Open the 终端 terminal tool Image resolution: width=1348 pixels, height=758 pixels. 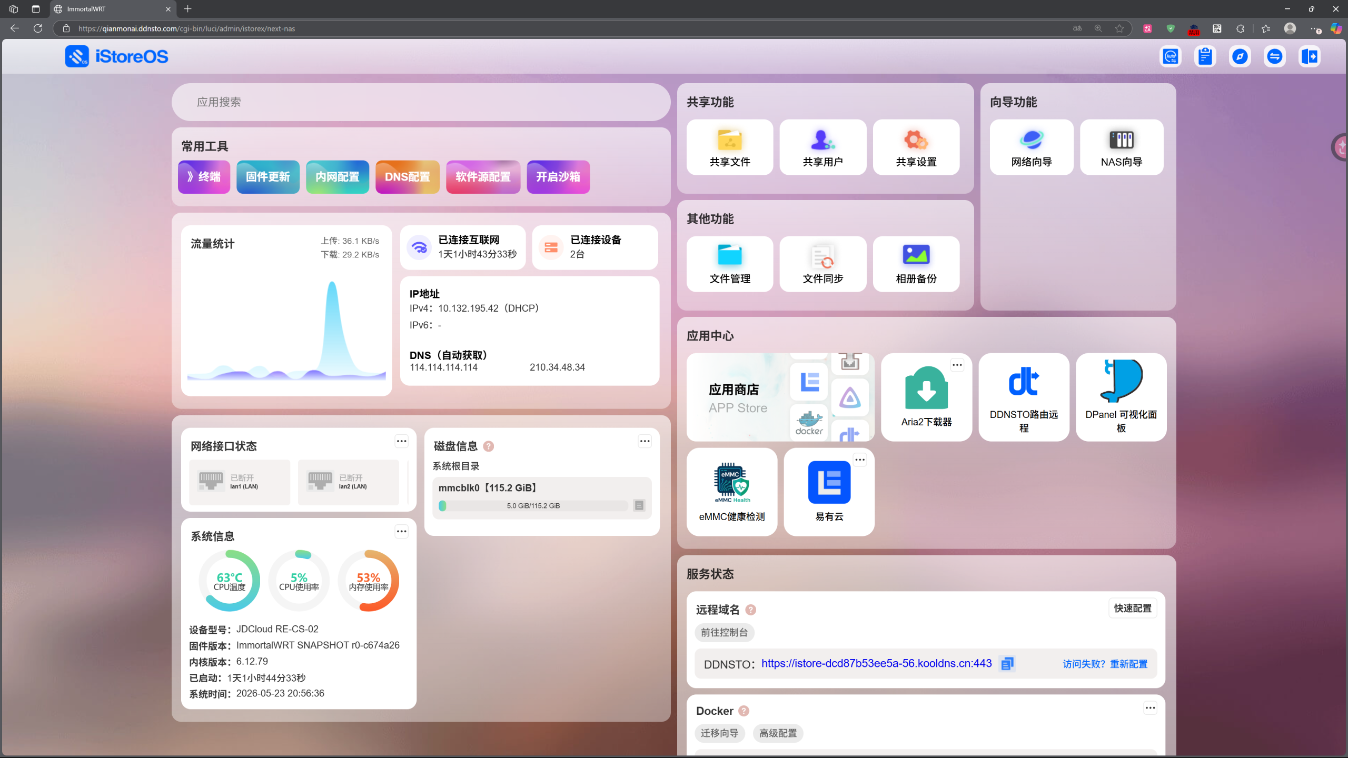pos(204,177)
